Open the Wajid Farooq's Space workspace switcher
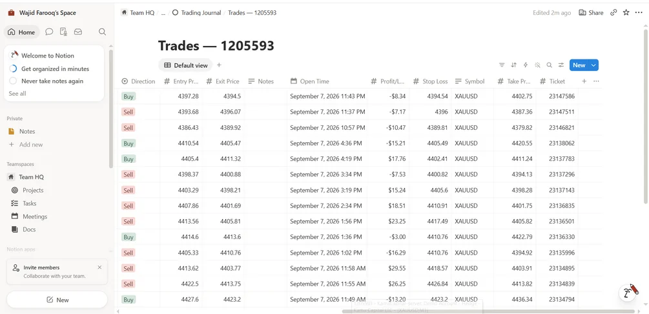 (42, 13)
